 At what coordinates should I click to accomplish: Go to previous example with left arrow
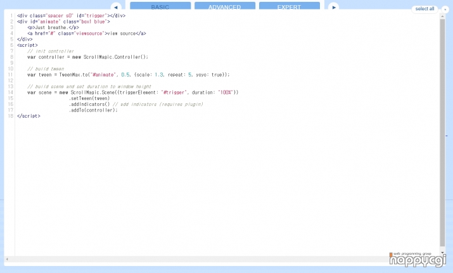(116, 7)
